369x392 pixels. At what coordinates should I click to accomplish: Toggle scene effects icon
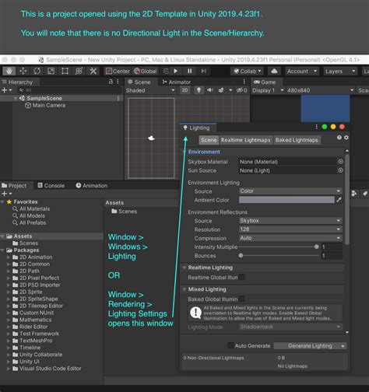[221, 90]
